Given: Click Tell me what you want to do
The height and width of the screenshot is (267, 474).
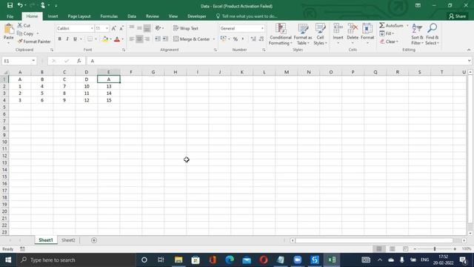Looking at the screenshot, I should (247, 16).
